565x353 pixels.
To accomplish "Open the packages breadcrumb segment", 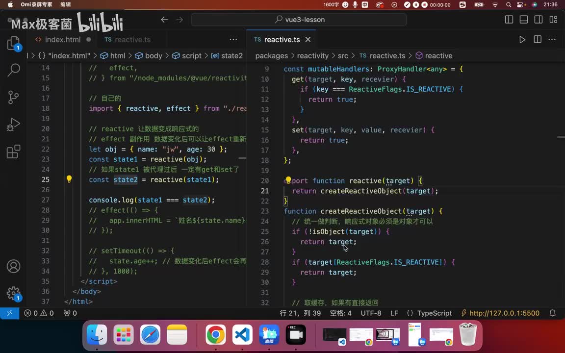I will pos(272,56).
